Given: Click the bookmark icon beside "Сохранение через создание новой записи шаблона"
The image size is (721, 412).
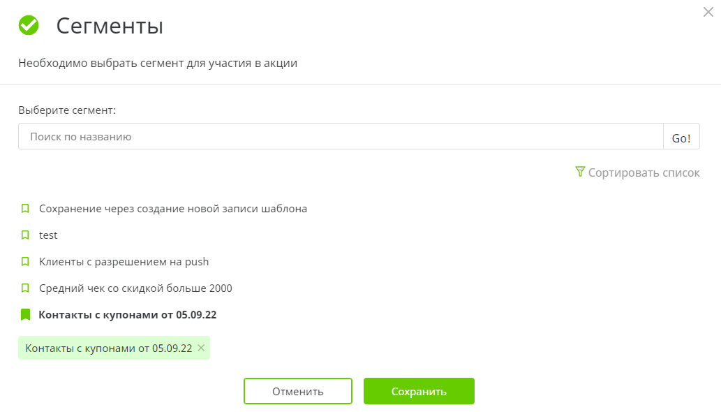Looking at the screenshot, I should tap(25, 208).
